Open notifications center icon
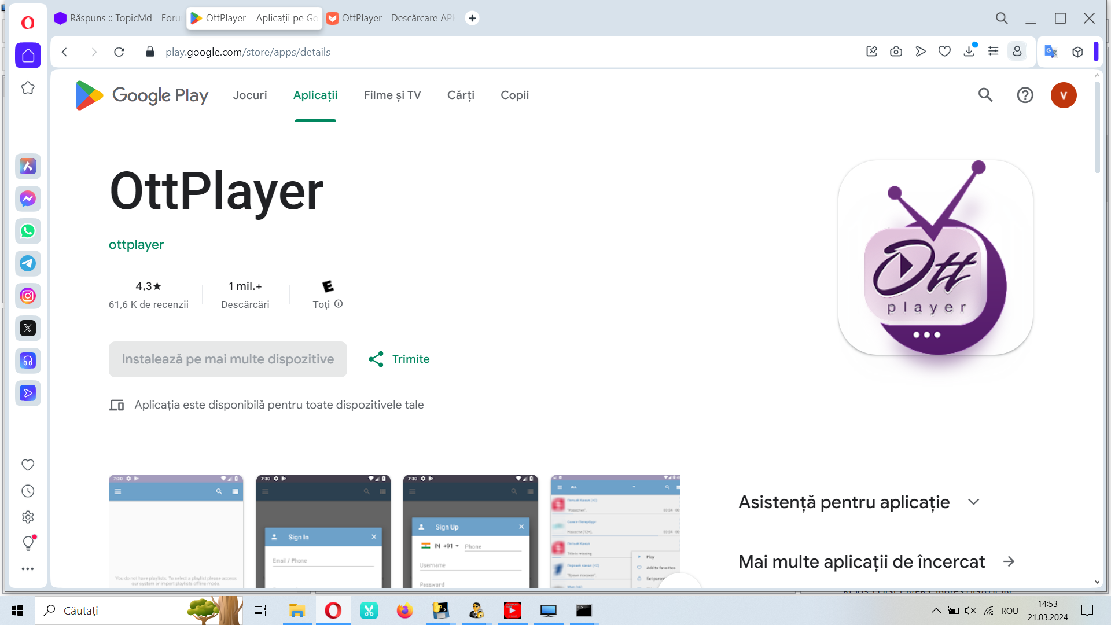This screenshot has width=1111, height=625. (1087, 611)
